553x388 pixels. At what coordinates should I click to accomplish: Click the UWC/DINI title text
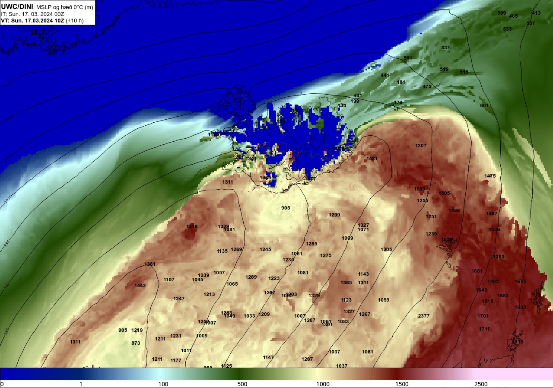[17, 6]
